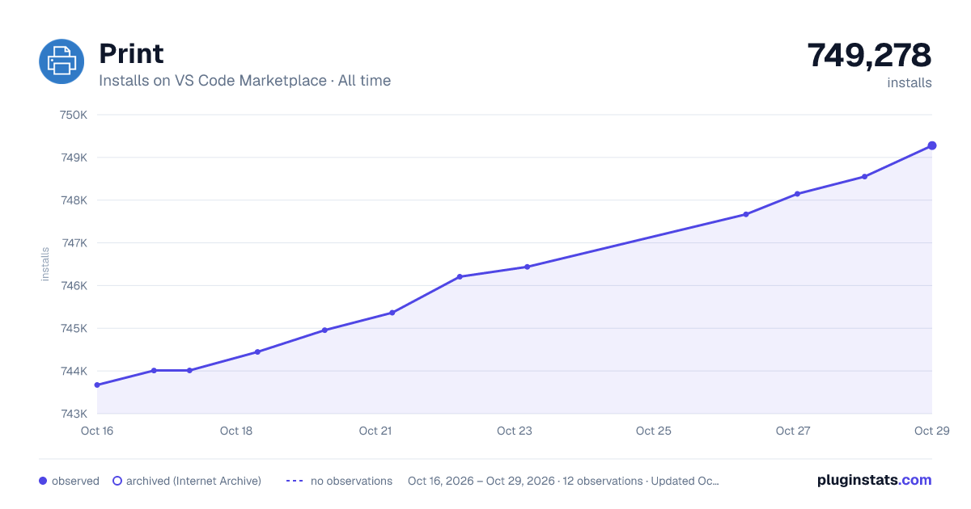Click the data point near 747.7K
The image size is (971, 509).
745,214
